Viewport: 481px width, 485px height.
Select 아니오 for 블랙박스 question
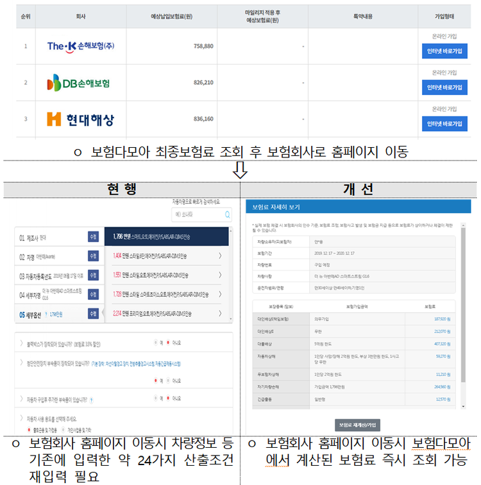168,343
